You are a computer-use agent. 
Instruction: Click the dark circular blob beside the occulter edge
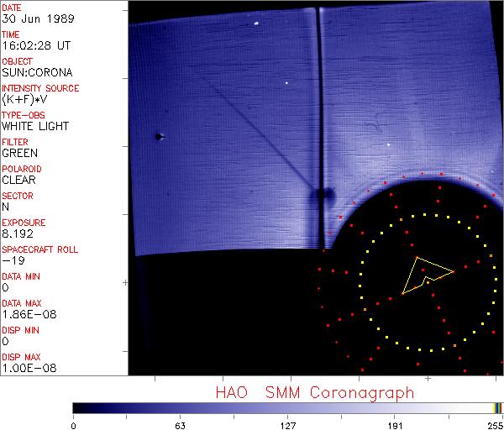click(x=320, y=196)
